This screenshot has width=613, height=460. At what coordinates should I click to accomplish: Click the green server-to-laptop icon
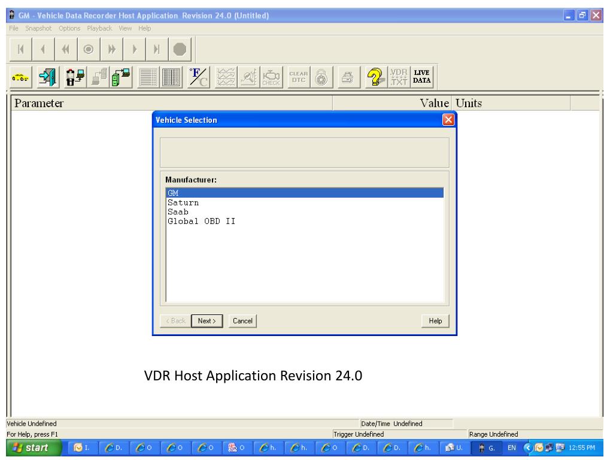(121, 77)
